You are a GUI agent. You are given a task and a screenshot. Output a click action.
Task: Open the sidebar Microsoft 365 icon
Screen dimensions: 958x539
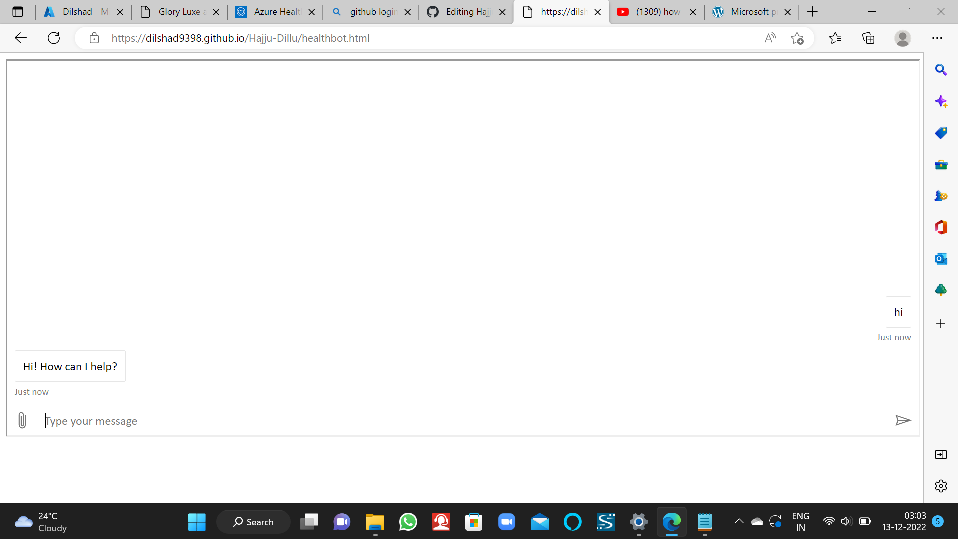tap(941, 227)
